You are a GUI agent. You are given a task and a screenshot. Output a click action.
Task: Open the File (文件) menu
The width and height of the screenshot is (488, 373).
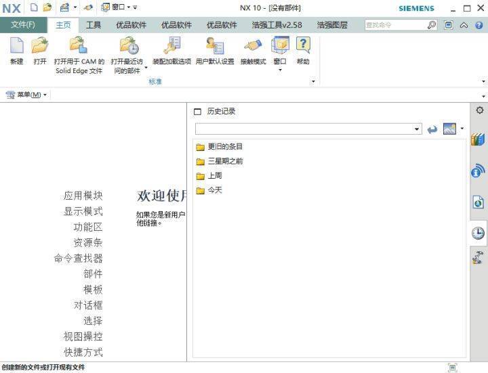pyautogui.click(x=23, y=25)
